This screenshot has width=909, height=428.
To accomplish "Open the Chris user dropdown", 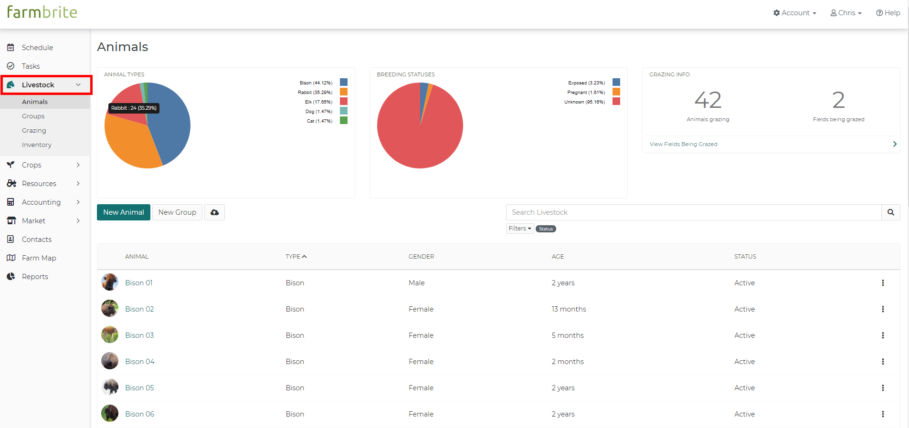I will 846,13.
